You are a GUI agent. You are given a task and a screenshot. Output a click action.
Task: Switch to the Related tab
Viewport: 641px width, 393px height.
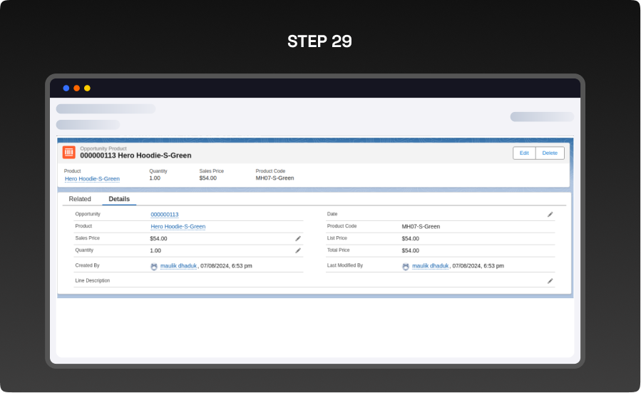80,199
